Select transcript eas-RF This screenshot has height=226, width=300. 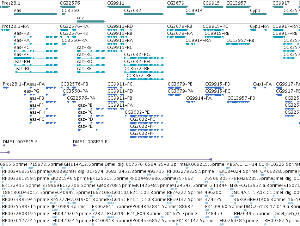tap(36, 58)
